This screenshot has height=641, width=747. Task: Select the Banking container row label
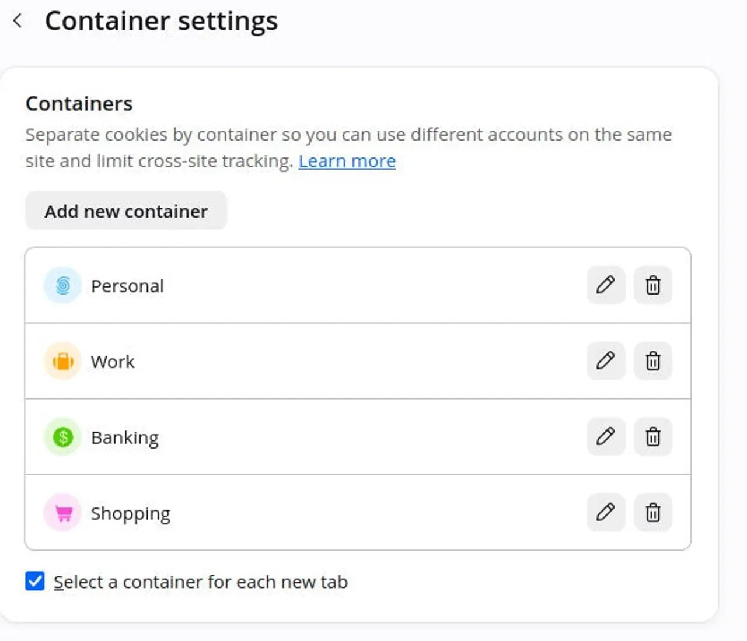click(x=125, y=438)
